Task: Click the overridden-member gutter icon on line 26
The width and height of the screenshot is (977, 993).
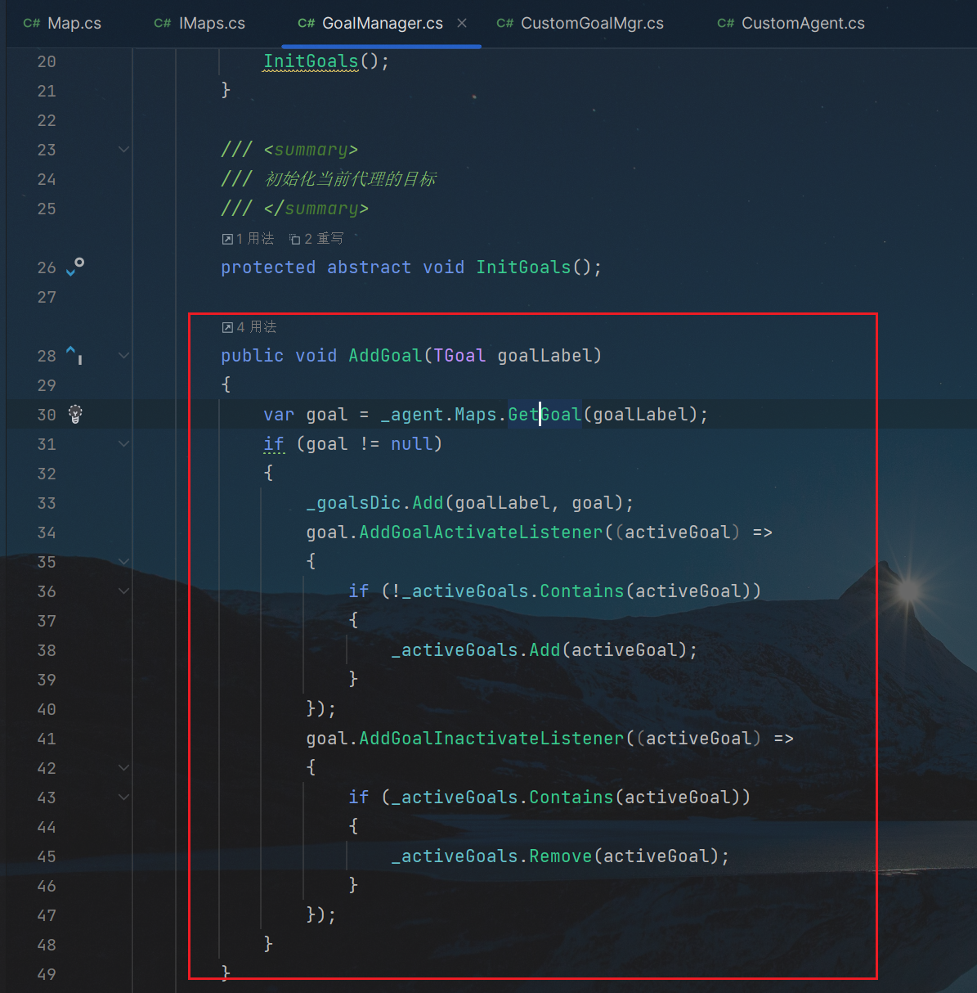Action: point(74,267)
